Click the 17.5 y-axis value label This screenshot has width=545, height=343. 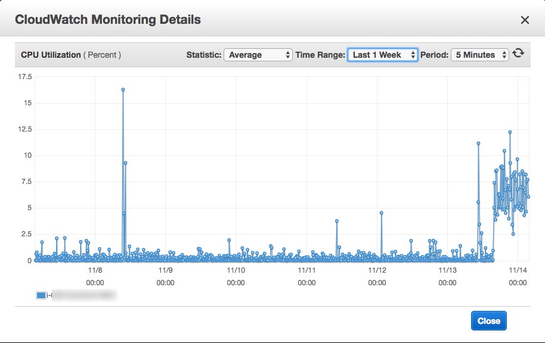click(x=26, y=77)
